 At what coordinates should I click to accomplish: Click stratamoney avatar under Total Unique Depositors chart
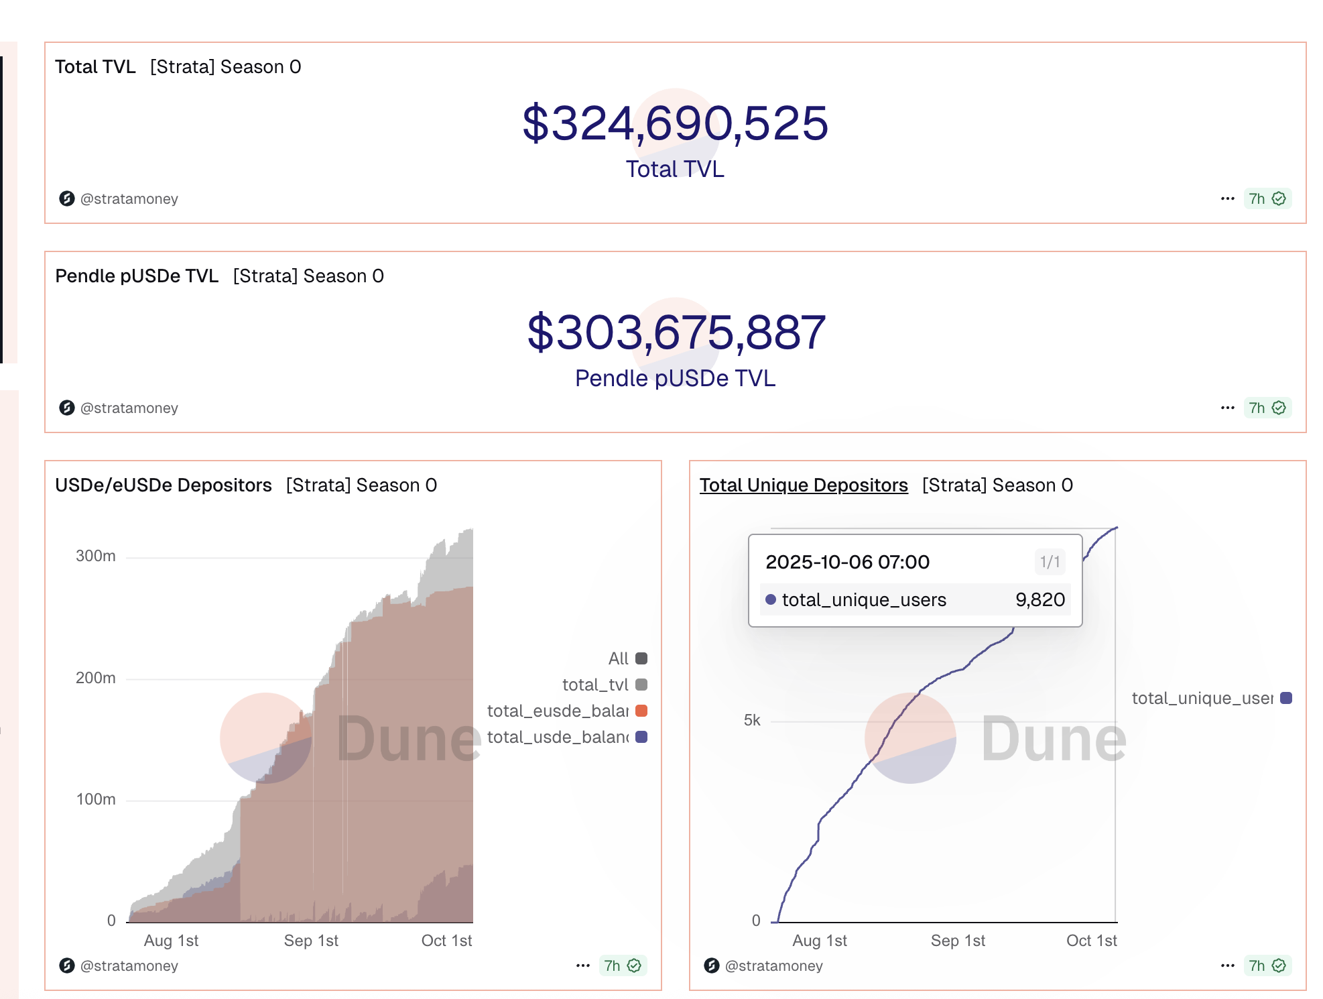(712, 965)
